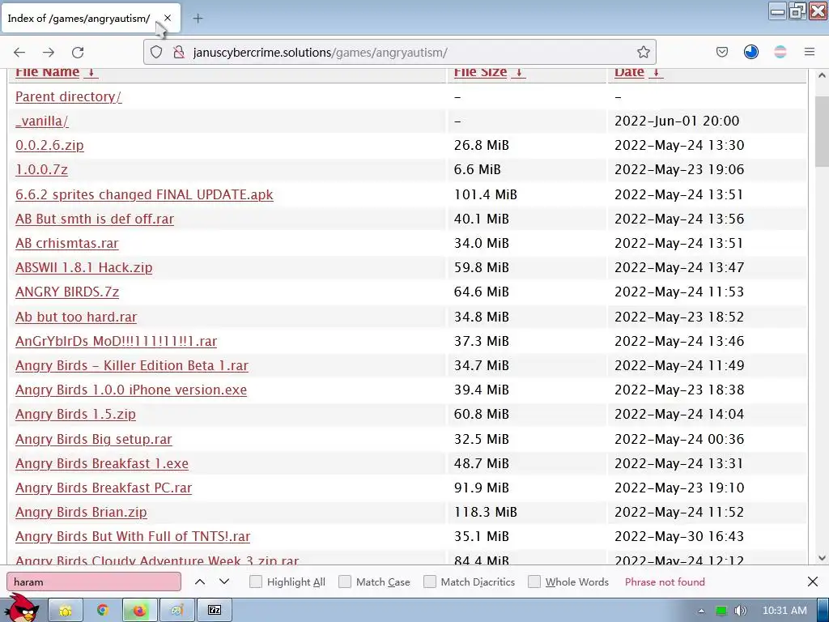Bookmark this page with the star icon
Screen dimensions: 829x622
(x=644, y=52)
